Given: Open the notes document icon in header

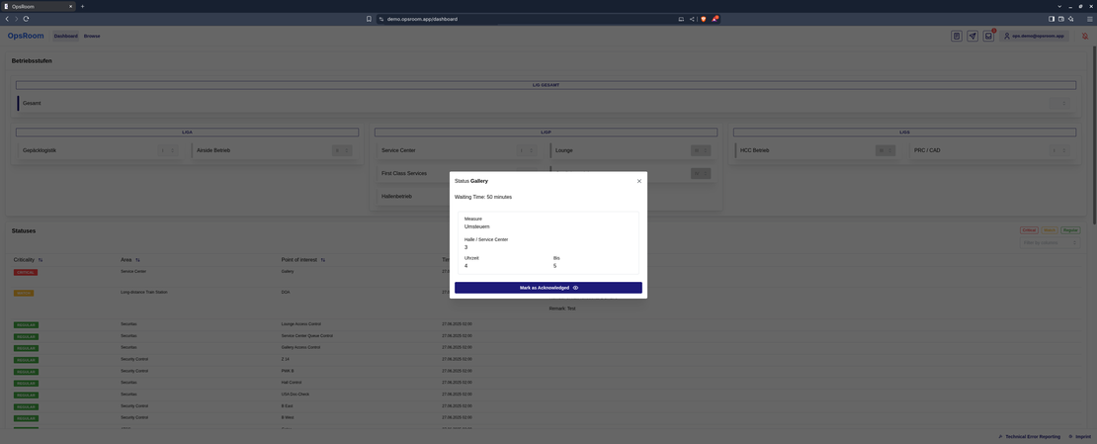Looking at the screenshot, I should 957,36.
